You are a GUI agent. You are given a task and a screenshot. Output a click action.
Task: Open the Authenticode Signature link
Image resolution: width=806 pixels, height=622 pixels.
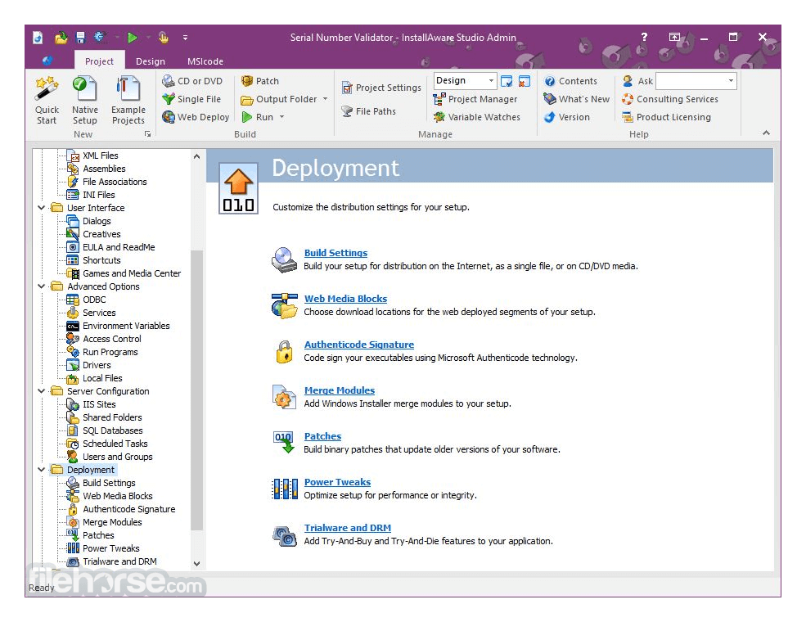358,345
